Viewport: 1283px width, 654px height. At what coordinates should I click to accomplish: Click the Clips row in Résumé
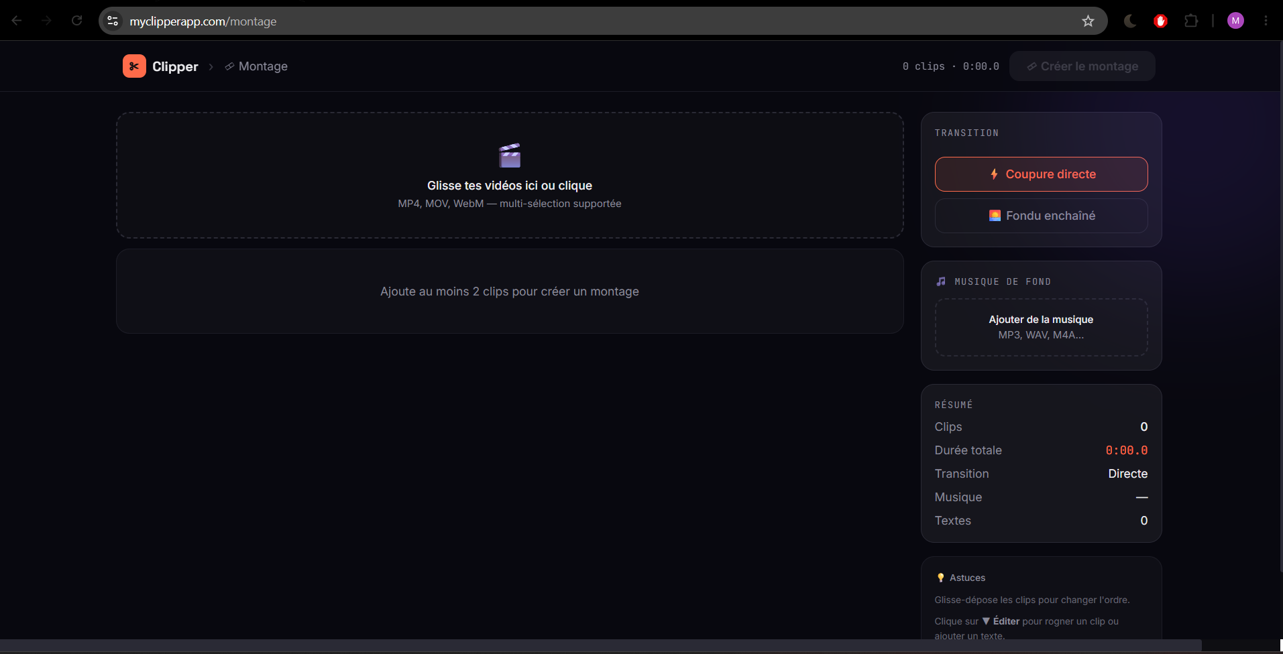click(1042, 427)
